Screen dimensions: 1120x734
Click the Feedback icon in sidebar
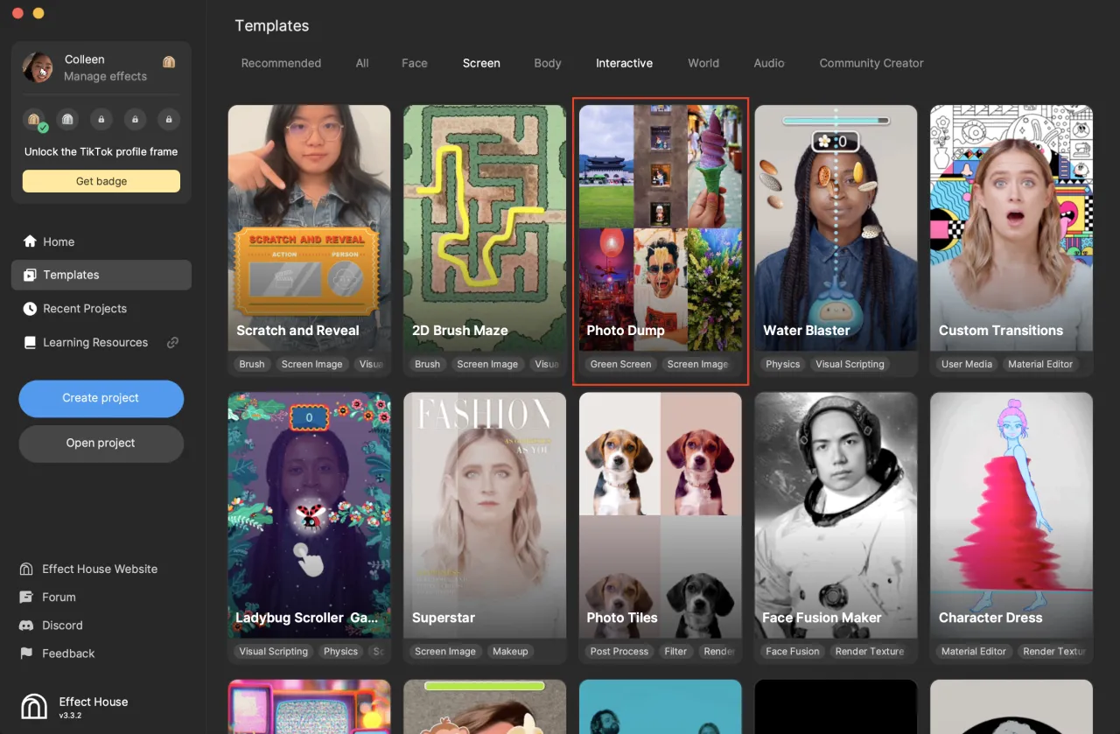pyautogui.click(x=26, y=653)
